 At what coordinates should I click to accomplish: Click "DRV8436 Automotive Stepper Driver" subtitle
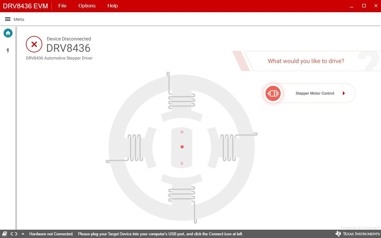coord(59,58)
